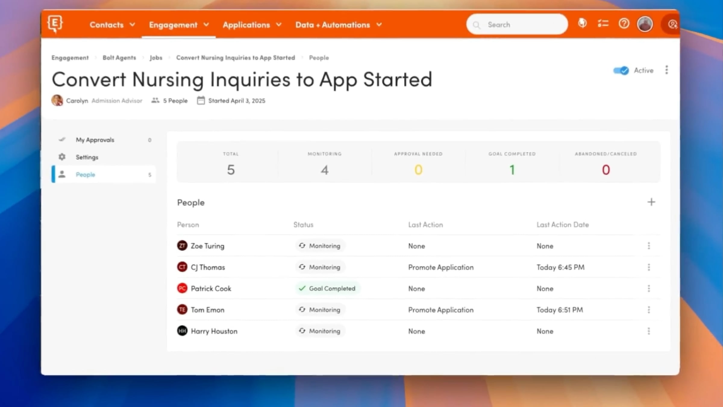Open the help question mark icon
Viewport: 723px width, 407px height.
tap(624, 24)
